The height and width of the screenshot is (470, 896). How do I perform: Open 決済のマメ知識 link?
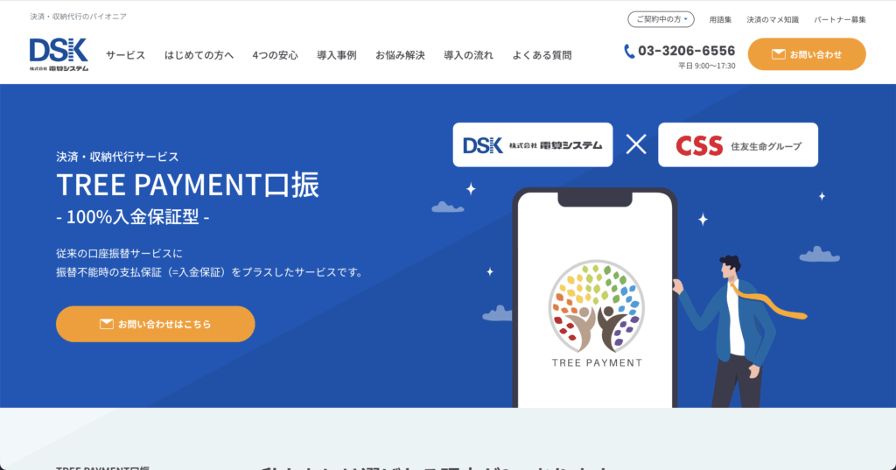point(773,19)
